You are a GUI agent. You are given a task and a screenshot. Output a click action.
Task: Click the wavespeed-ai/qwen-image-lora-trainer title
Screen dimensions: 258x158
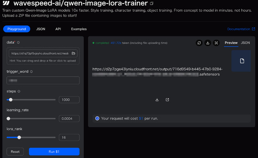(81, 3)
